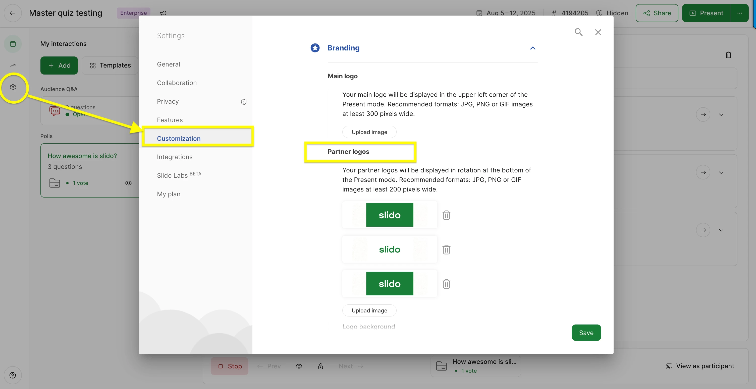
Task: Open the analytics trend icon in sidebar
Action: click(13, 65)
